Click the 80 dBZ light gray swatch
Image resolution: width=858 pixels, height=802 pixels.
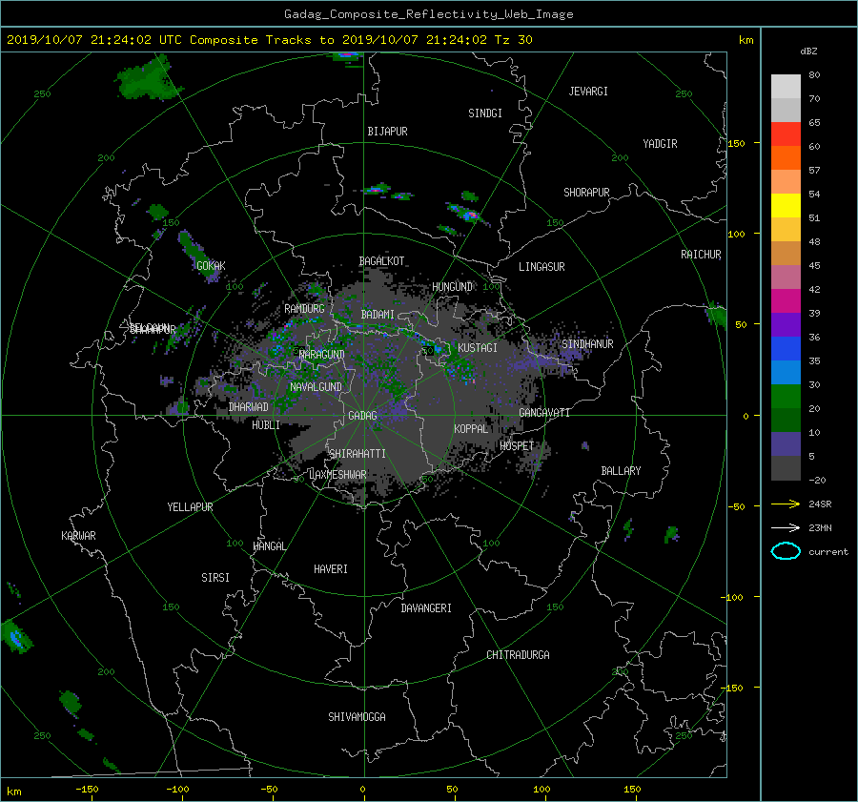[786, 87]
